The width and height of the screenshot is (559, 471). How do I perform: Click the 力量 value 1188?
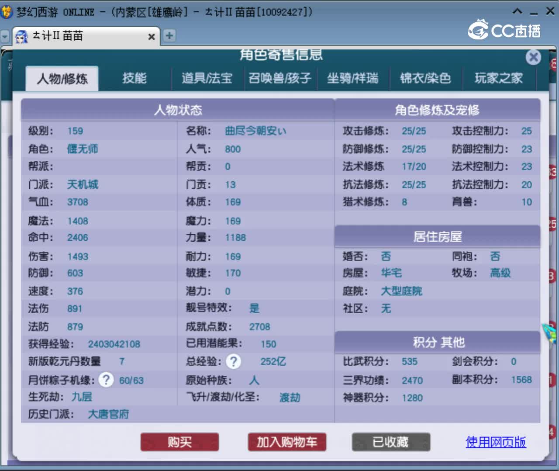[x=235, y=238]
